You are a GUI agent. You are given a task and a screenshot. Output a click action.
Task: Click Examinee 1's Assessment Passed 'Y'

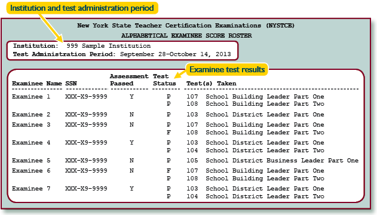pyautogui.click(x=131, y=97)
